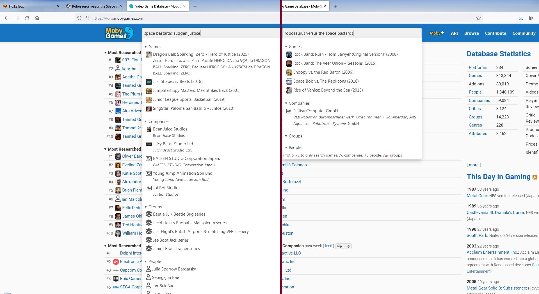Click the navigate back arrow
The image size is (539, 294).
(7, 18)
